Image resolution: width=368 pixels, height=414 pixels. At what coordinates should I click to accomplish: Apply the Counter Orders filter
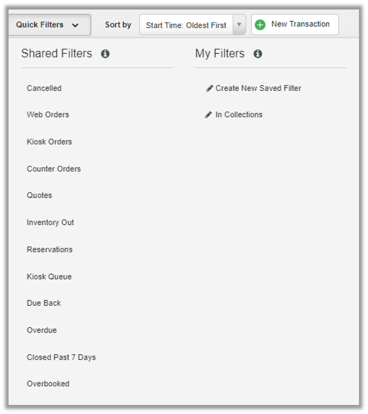pos(54,169)
